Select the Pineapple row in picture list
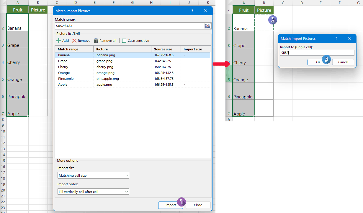Image resolution: width=363 pixels, height=213 pixels. [133, 79]
